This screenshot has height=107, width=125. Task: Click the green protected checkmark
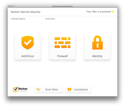coord(113,11)
